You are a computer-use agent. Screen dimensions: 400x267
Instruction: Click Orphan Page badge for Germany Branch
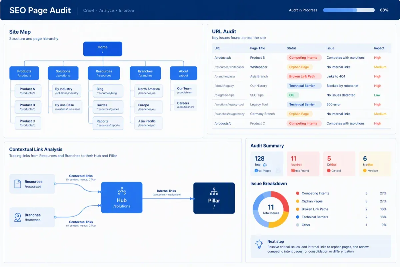[x=299, y=114]
